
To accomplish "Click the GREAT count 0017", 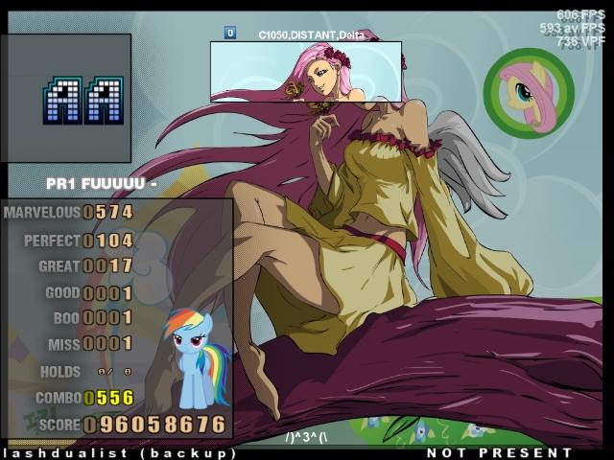I will point(108,266).
